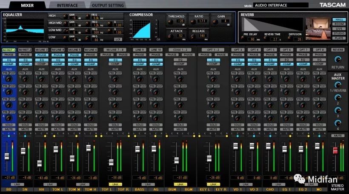
Task: Click the LOW MID gain knob
Action: tap(66, 31)
